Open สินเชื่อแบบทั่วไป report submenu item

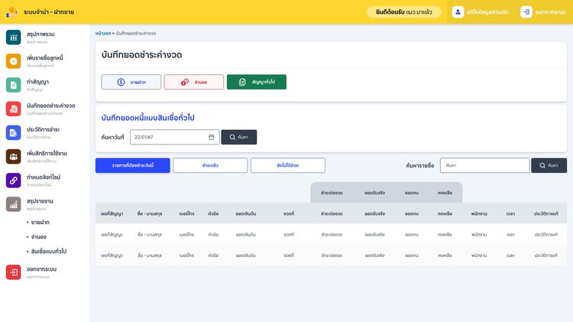(x=49, y=251)
